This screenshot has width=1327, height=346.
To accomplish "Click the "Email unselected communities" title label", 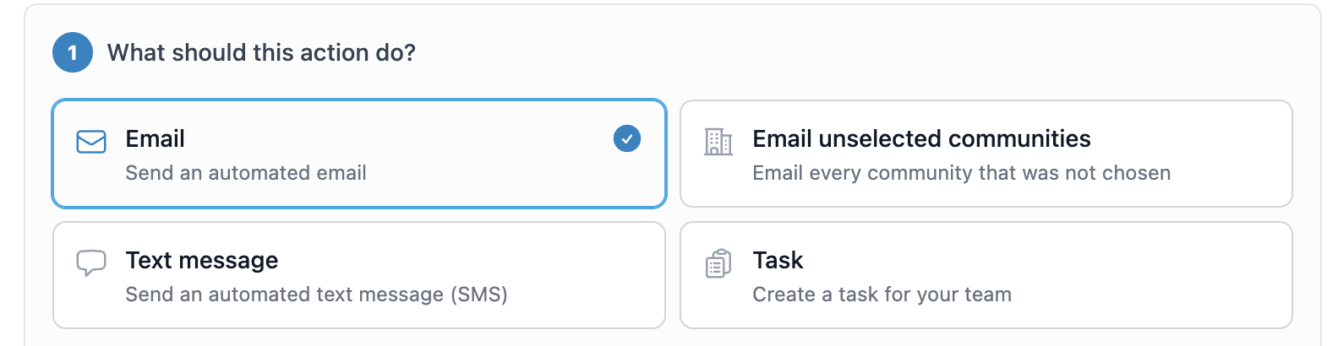I will point(922,138).
